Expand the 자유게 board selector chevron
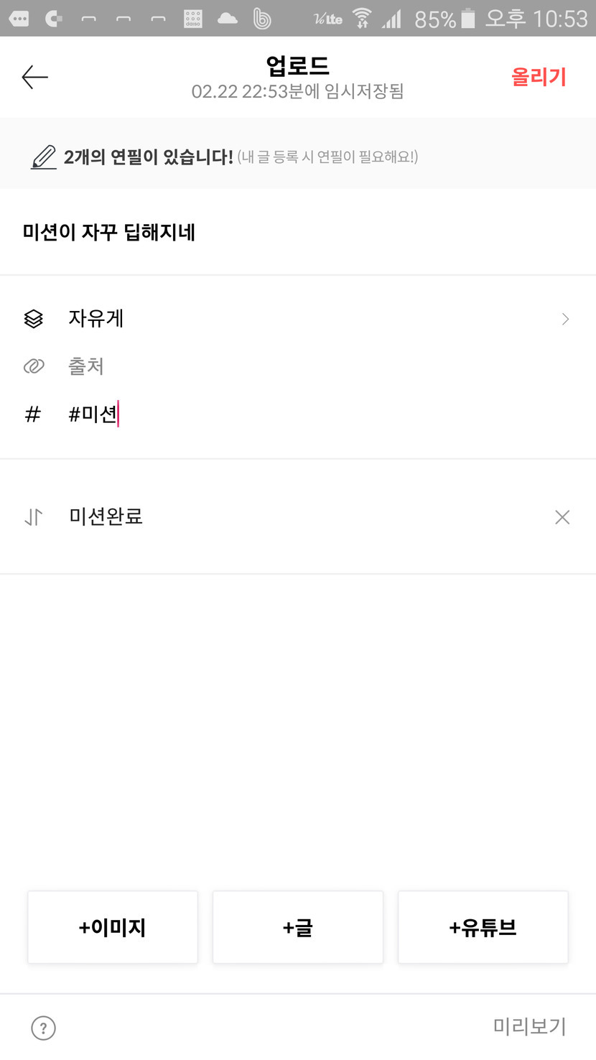The width and height of the screenshot is (596, 1060). (x=565, y=319)
